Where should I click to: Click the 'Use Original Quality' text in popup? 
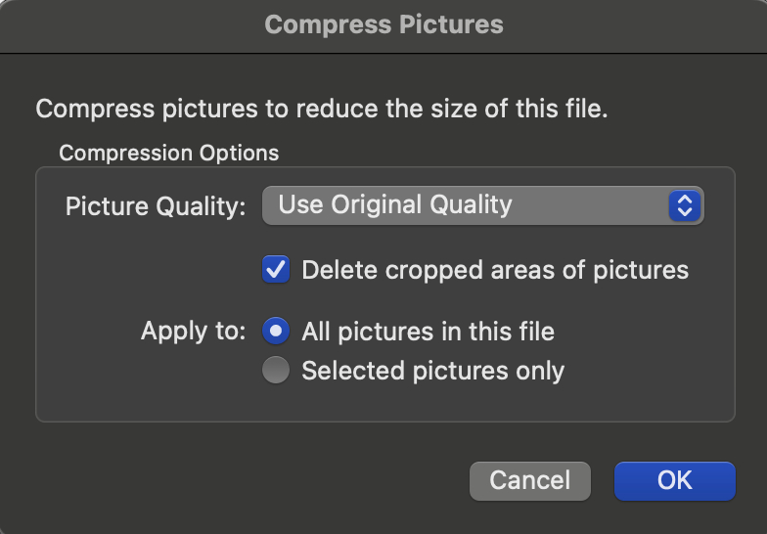coord(395,205)
